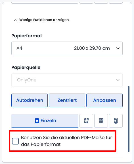Select the multiple pages grid icon

click(101, 121)
